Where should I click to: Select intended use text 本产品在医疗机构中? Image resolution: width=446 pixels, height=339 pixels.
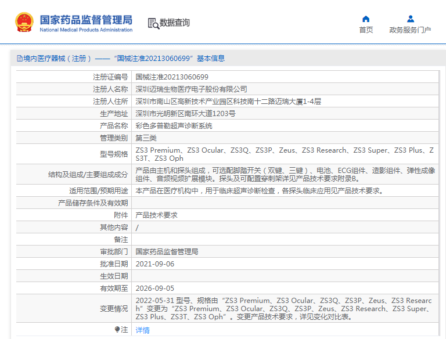pyautogui.click(x=260, y=191)
